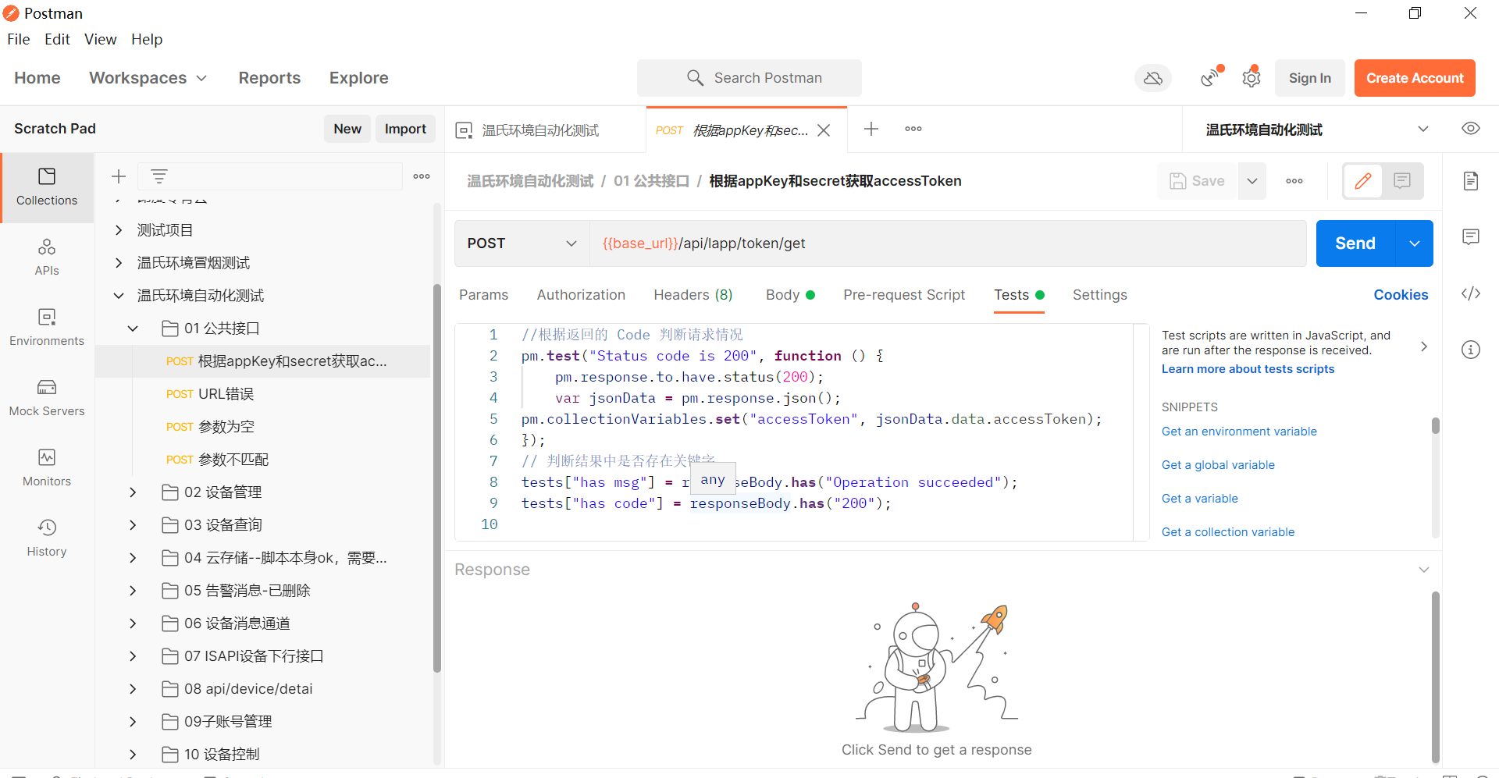
Task: Switch to the Headers (8) tab
Action: point(693,295)
